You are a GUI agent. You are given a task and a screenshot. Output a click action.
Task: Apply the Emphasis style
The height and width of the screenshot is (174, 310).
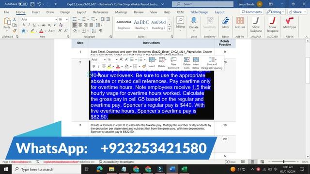pos(124,25)
